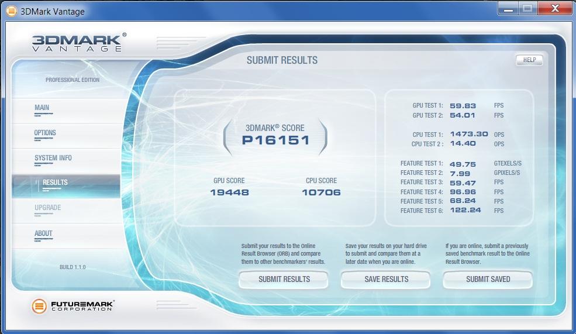Screen dimensions: 576x334
Task: Close the 3DMark Vantage window
Action: click(x=555, y=8)
